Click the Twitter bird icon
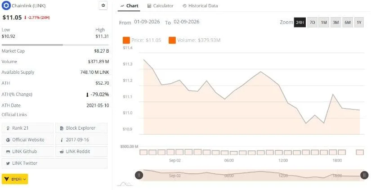Image resolution: width=371 pixels, height=190 pixels. click(x=8, y=163)
